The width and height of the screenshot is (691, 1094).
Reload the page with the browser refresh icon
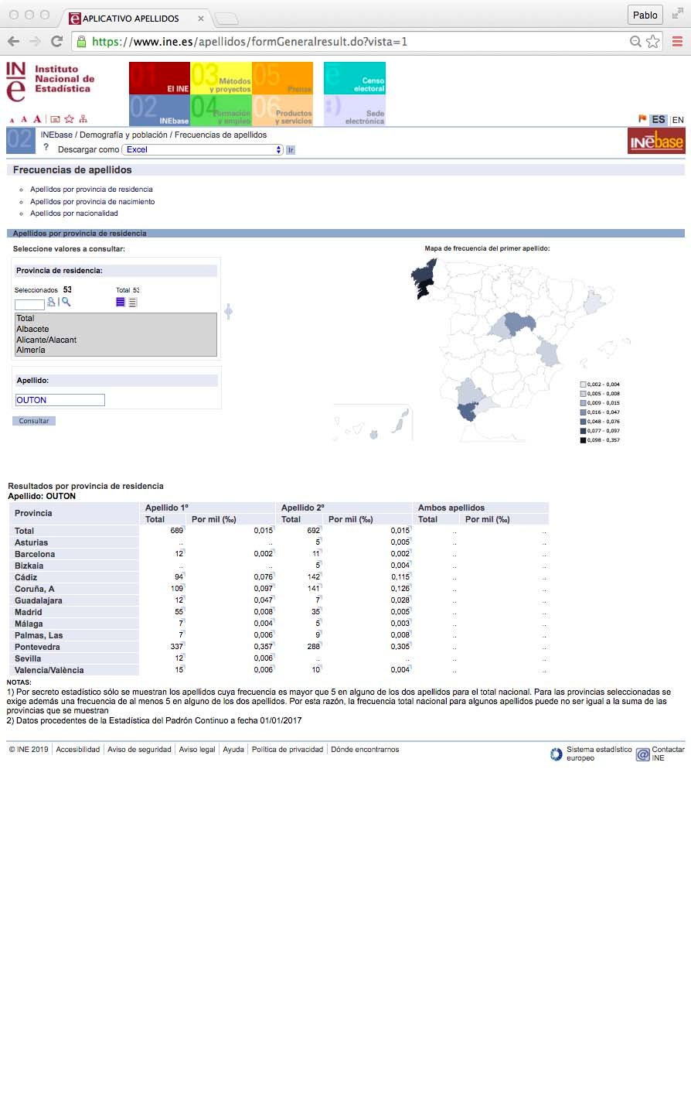pyautogui.click(x=56, y=42)
